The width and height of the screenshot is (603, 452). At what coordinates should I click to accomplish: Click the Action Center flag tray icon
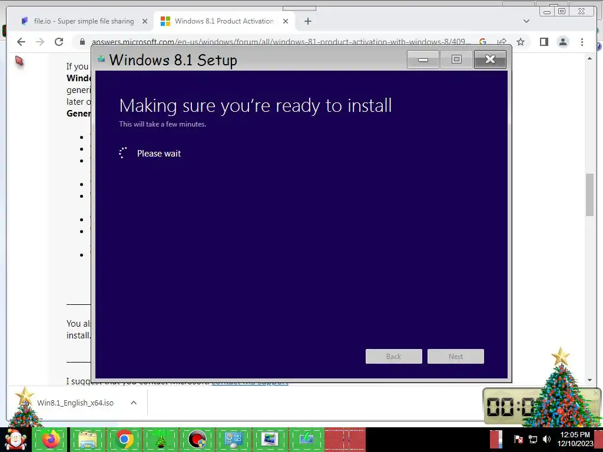pos(518,439)
